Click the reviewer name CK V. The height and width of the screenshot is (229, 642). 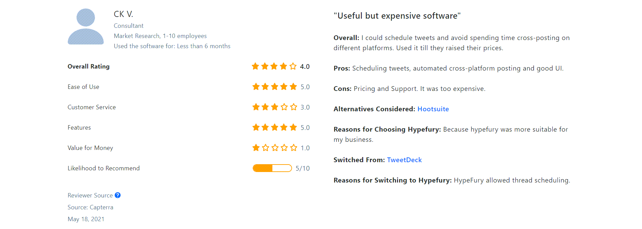click(x=123, y=14)
